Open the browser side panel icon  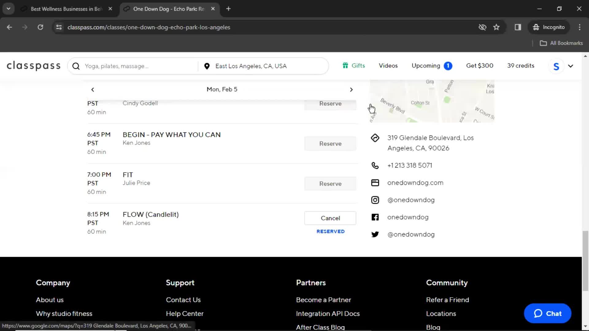pyautogui.click(x=518, y=27)
